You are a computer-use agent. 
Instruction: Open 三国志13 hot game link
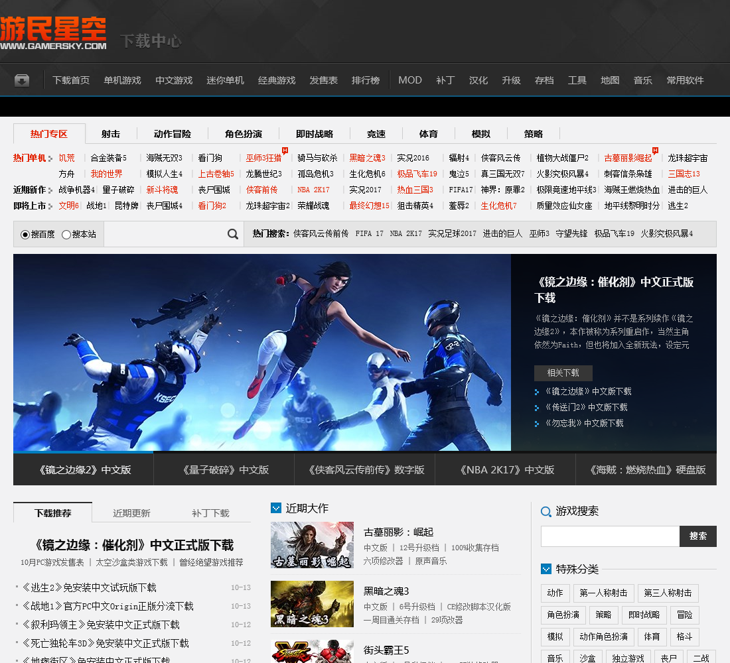pos(684,174)
